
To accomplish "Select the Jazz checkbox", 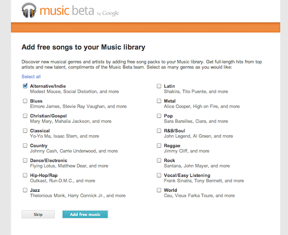I will click(x=25, y=190).
